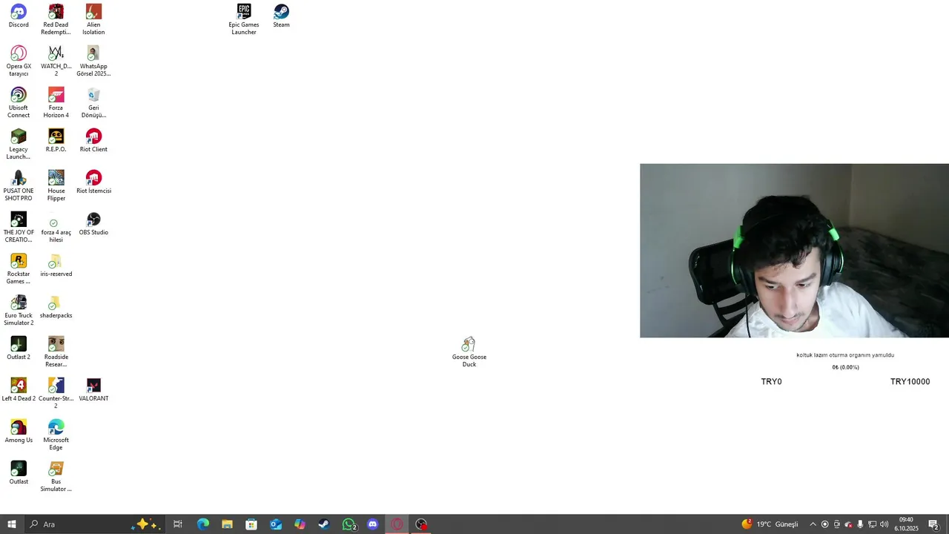Select 'forza 4 araç hilesi' file
The image size is (949, 534).
[x=56, y=227]
